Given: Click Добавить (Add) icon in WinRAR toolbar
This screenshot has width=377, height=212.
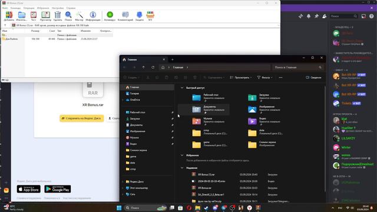Looking at the screenshot, I should coord(9,16).
